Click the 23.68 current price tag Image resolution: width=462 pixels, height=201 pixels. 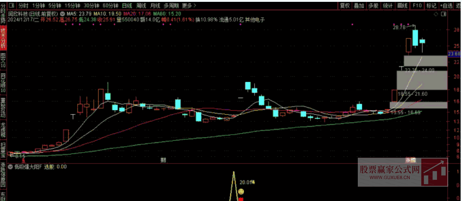pos(454,53)
